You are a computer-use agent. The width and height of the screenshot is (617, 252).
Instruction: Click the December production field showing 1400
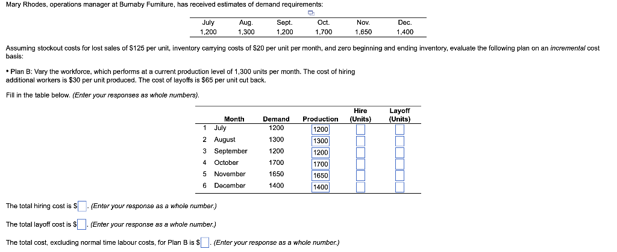point(321,187)
